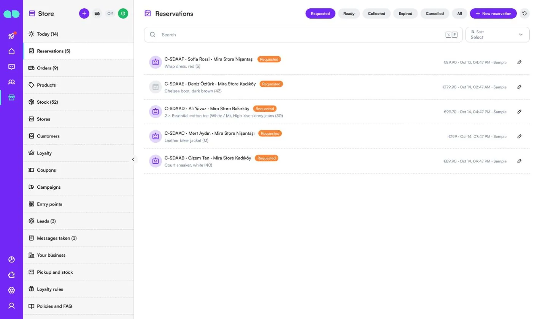The height and width of the screenshot is (319, 540).
Task: Open the analytics pie chart icon
Action: coord(11,259)
